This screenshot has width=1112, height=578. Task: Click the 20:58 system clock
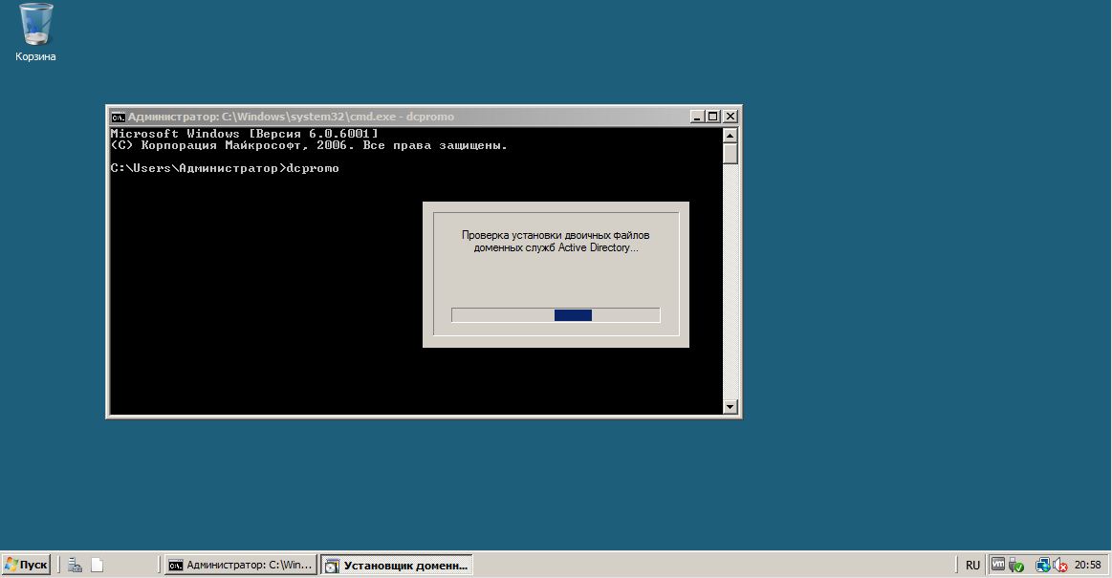(x=1088, y=565)
